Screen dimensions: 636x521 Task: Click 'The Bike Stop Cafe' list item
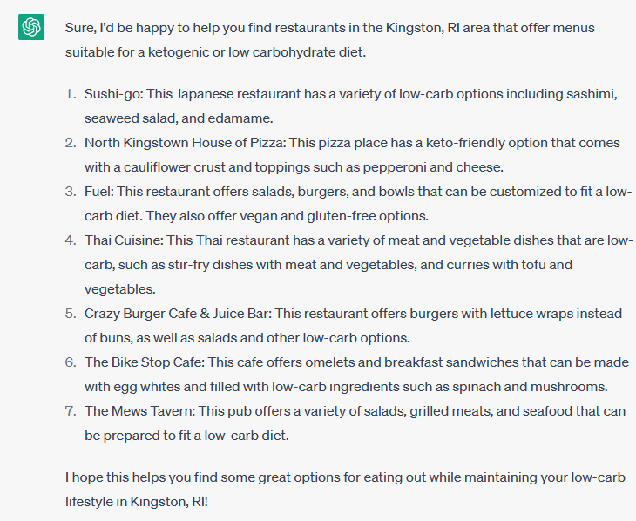[x=356, y=374]
